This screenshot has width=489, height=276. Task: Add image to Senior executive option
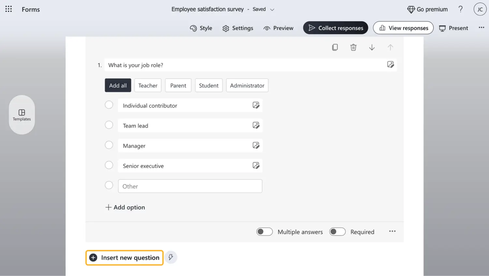click(256, 166)
